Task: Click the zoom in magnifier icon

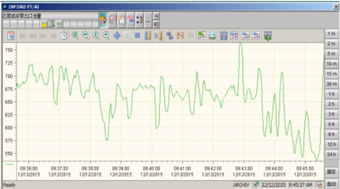Action: [106, 35]
